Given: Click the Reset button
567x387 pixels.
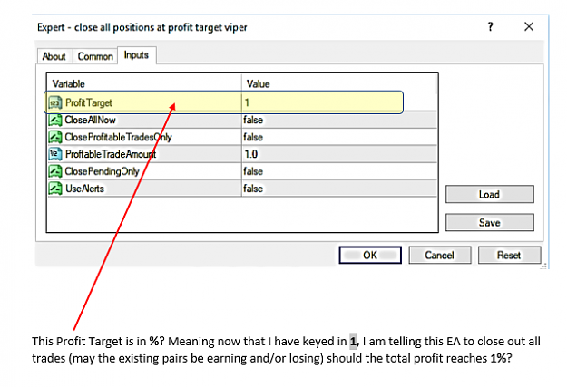Looking at the screenshot, I should tap(509, 255).
